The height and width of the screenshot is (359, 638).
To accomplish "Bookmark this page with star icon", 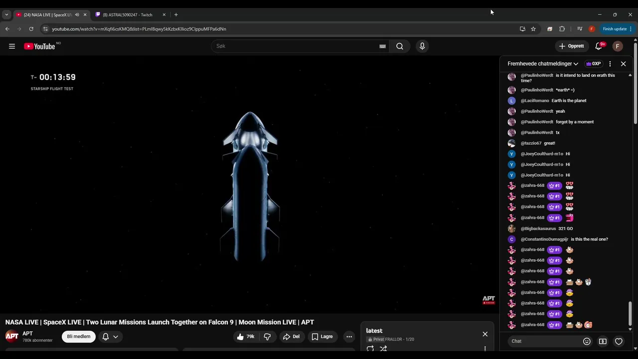I will (x=533, y=29).
